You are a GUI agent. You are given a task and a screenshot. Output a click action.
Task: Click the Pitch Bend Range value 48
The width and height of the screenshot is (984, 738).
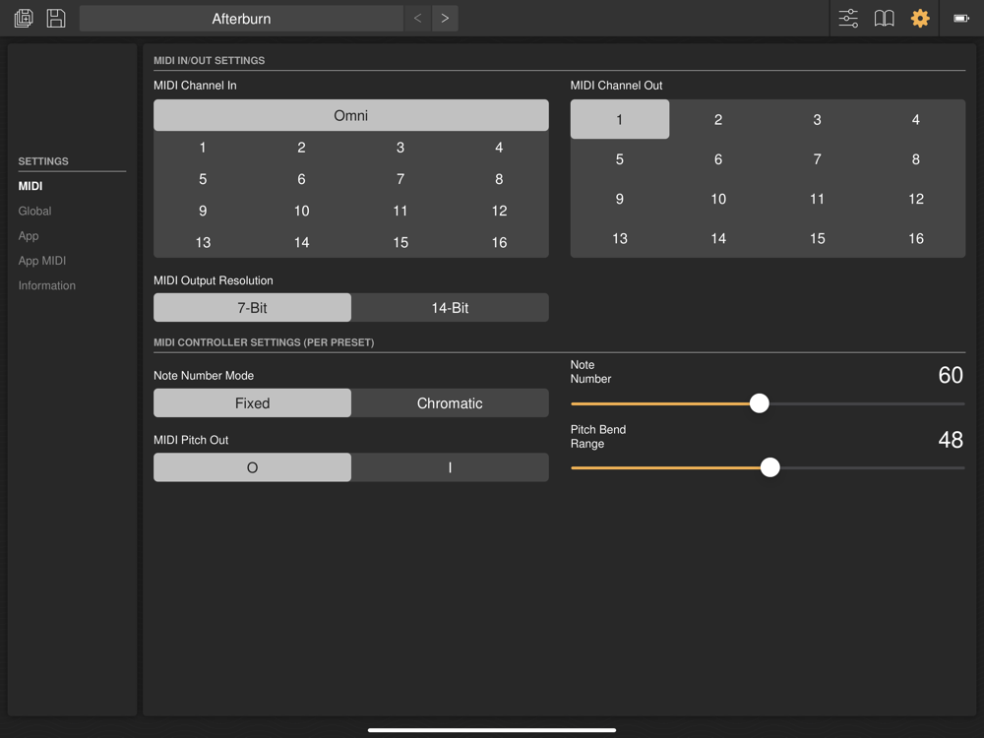(x=951, y=440)
